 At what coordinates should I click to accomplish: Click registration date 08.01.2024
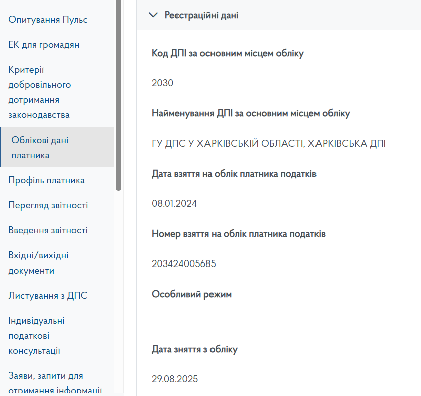coord(174,204)
